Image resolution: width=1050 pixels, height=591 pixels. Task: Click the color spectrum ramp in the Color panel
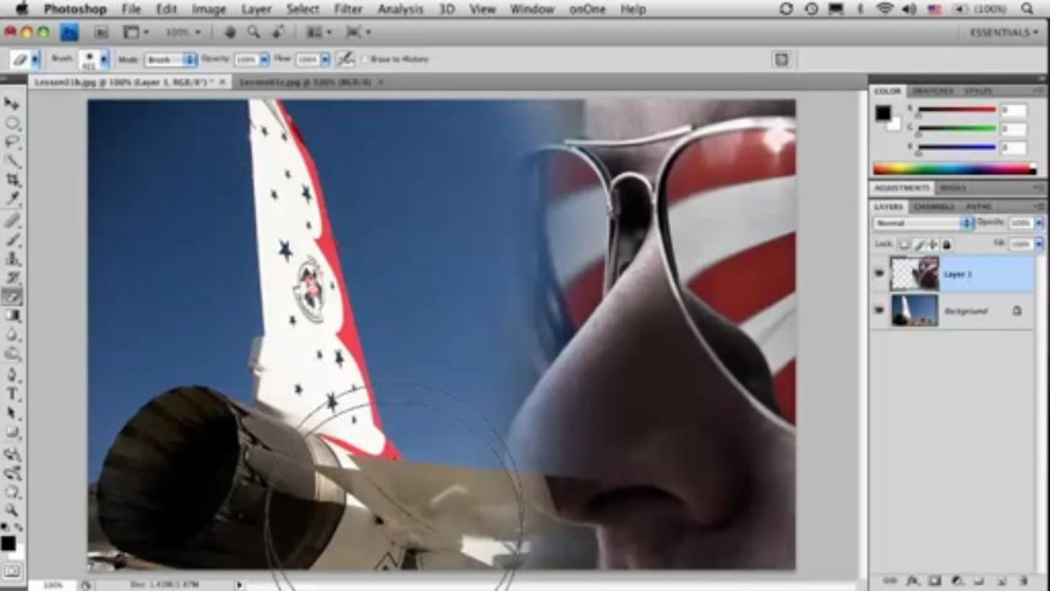(955, 169)
